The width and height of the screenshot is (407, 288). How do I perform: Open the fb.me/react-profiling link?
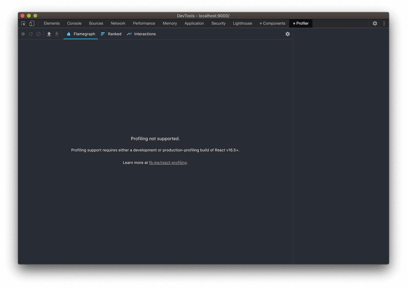coord(168,162)
